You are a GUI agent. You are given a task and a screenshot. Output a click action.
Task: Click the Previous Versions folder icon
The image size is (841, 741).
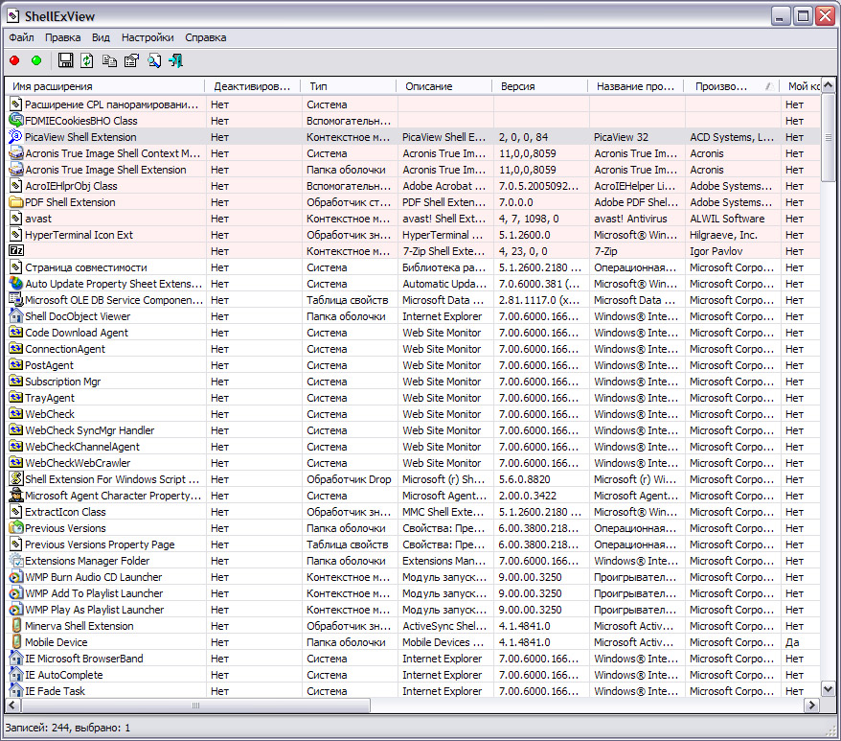coord(16,527)
